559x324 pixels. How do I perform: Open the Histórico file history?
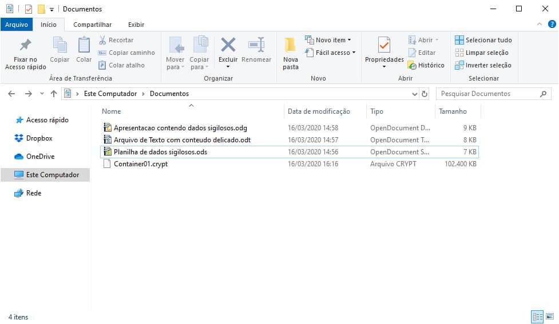(x=426, y=65)
